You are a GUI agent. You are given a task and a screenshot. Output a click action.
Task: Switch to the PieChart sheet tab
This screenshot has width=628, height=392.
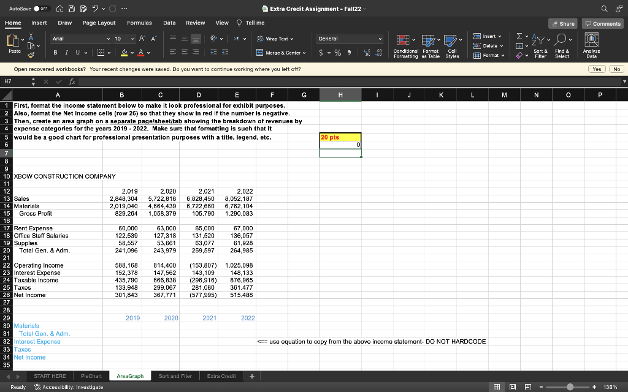(x=91, y=375)
